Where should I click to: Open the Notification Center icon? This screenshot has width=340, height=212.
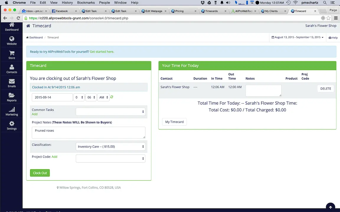pos(332,3)
